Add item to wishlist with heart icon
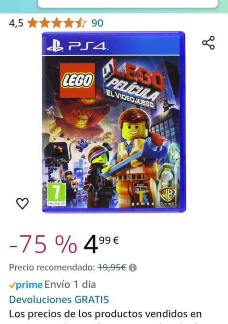The width and height of the screenshot is (228, 324). click(x=23, y=204)
